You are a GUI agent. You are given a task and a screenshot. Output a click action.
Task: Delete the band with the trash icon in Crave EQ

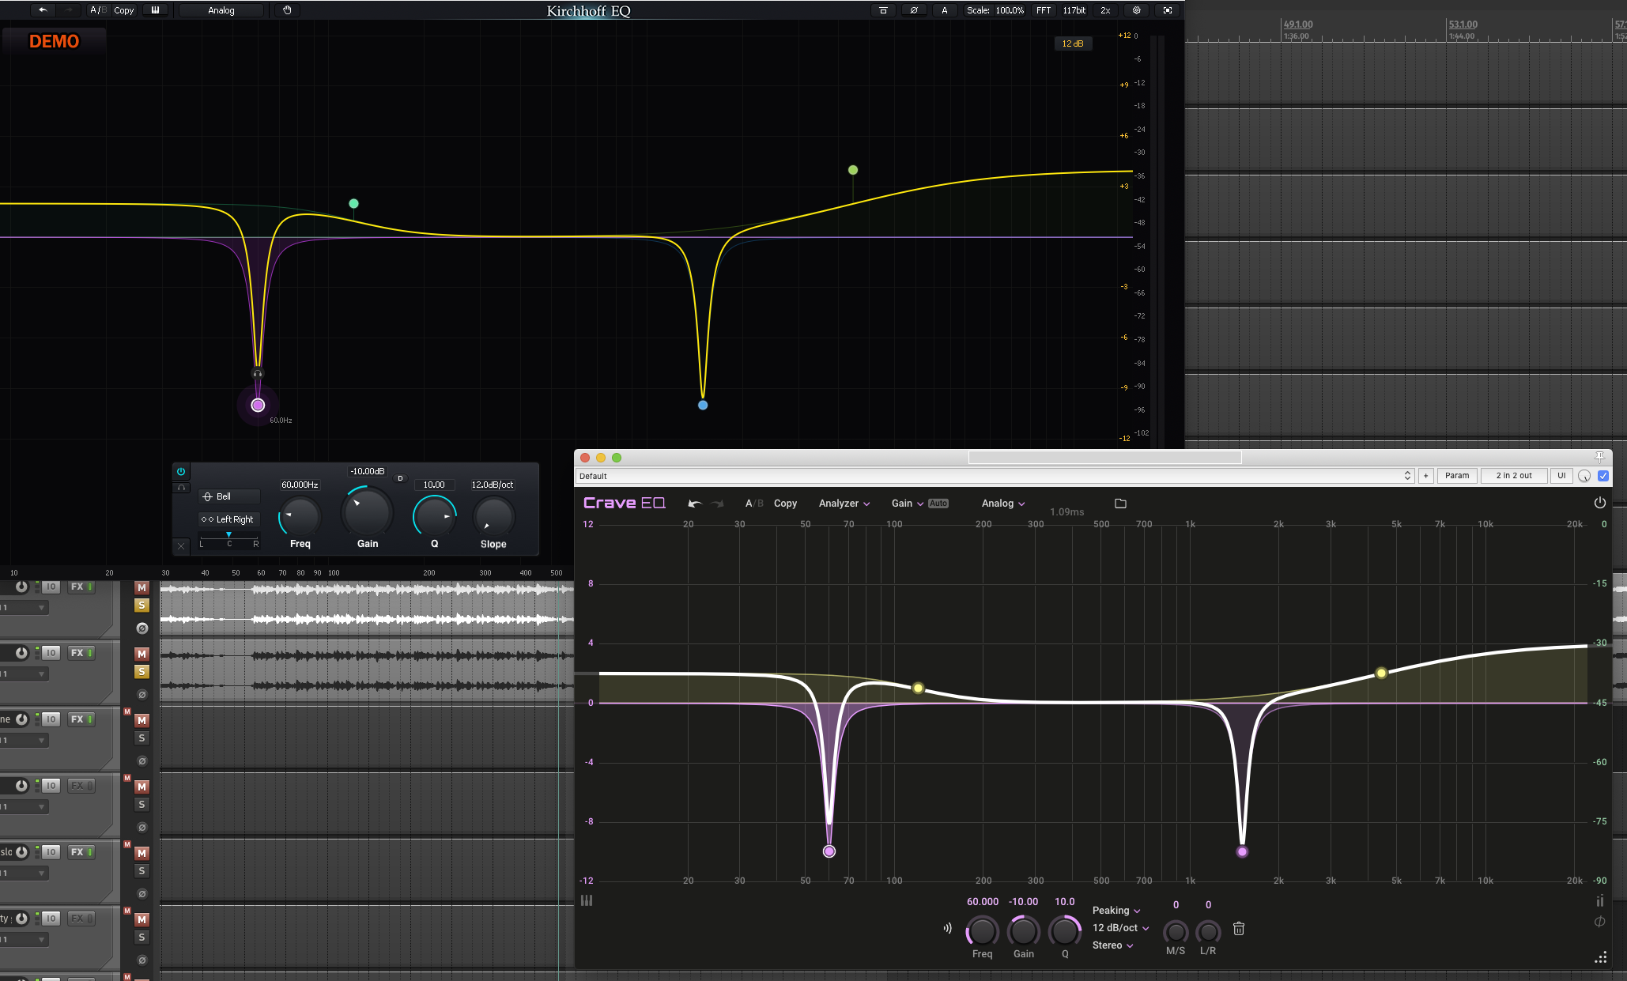coord(1239,929)
